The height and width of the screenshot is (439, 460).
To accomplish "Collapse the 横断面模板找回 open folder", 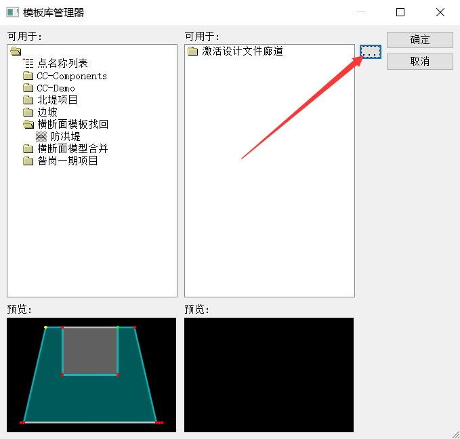I will point(28,125).
